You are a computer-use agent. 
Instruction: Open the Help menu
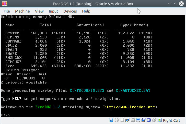(86, 11)
